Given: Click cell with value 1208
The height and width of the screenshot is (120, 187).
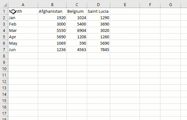Looking at the screenshot, I should click(77, 37).
